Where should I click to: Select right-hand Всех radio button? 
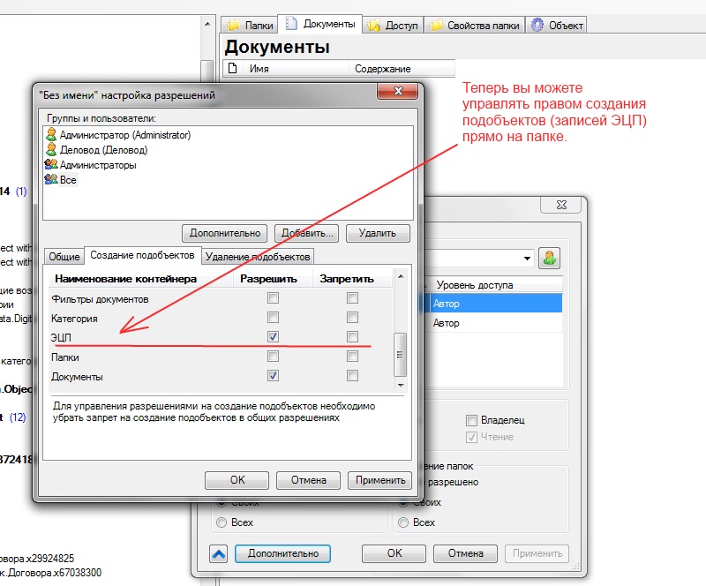[x=403, y=522]
